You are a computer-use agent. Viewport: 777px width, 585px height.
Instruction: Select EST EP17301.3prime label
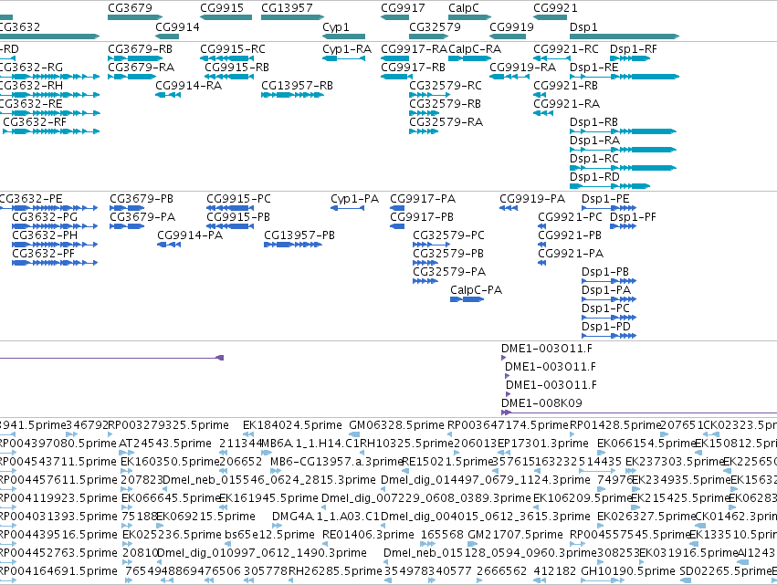tap(543, 444)
